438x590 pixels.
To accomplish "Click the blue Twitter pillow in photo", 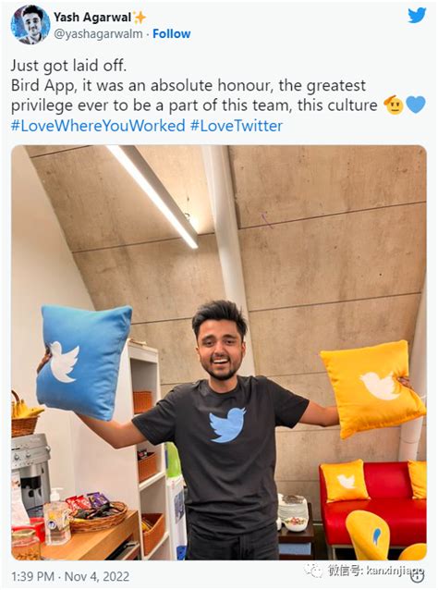I will pyautogui.click(x=84, y=362).
